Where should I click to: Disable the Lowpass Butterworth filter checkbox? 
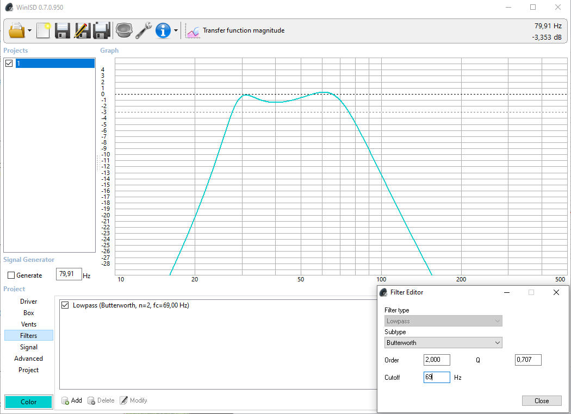66,305
